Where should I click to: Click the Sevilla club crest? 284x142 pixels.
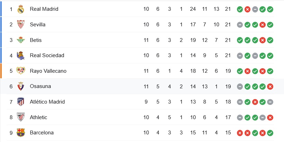(21, 25)
